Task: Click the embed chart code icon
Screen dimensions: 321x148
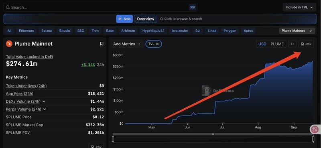Action: pos(293,44)
